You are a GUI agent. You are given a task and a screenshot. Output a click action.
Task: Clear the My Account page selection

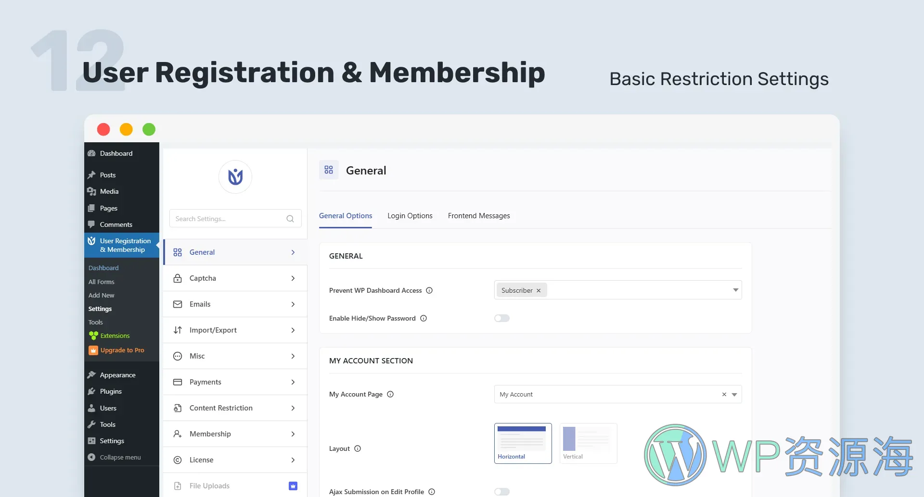[724, 394]
